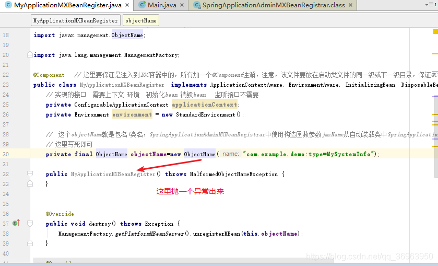Open SpringApplicationAdminMXBeanRegistrar.class tab
Screen dimensions: 438x266
(x=274, y=5)
